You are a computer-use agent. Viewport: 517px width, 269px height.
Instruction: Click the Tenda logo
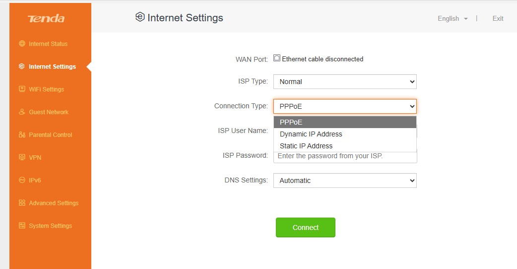[x=46, y=19]
